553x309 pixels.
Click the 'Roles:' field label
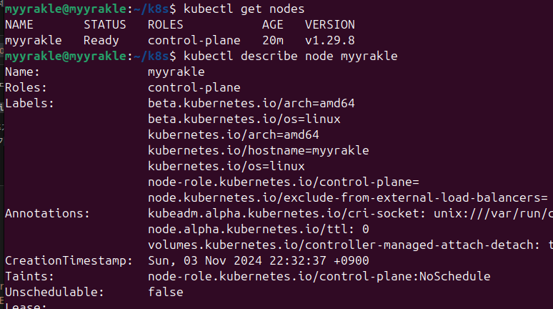tap(26, 87)
